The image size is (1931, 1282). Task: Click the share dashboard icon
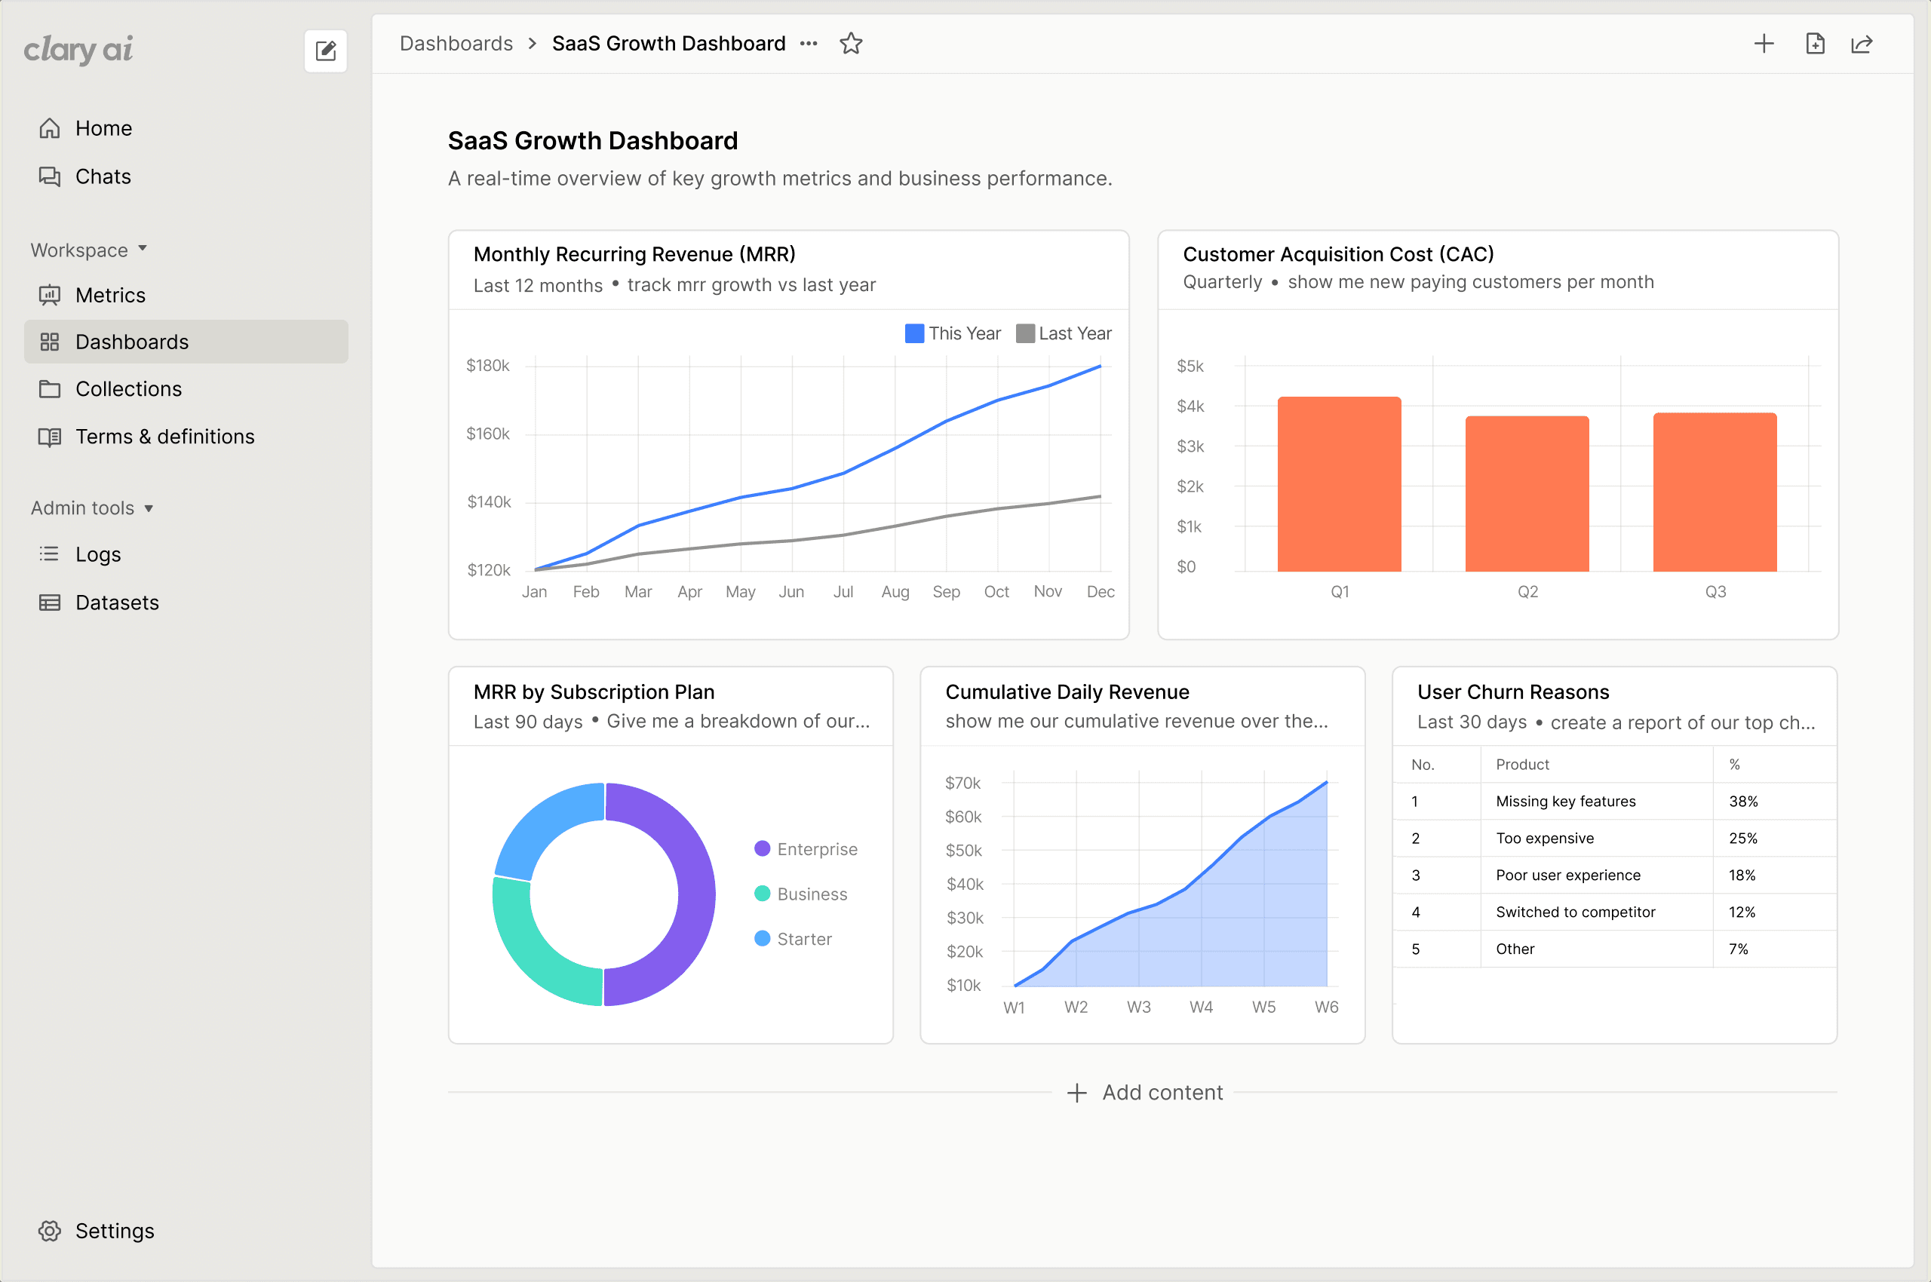click(x=1862, y=43)
